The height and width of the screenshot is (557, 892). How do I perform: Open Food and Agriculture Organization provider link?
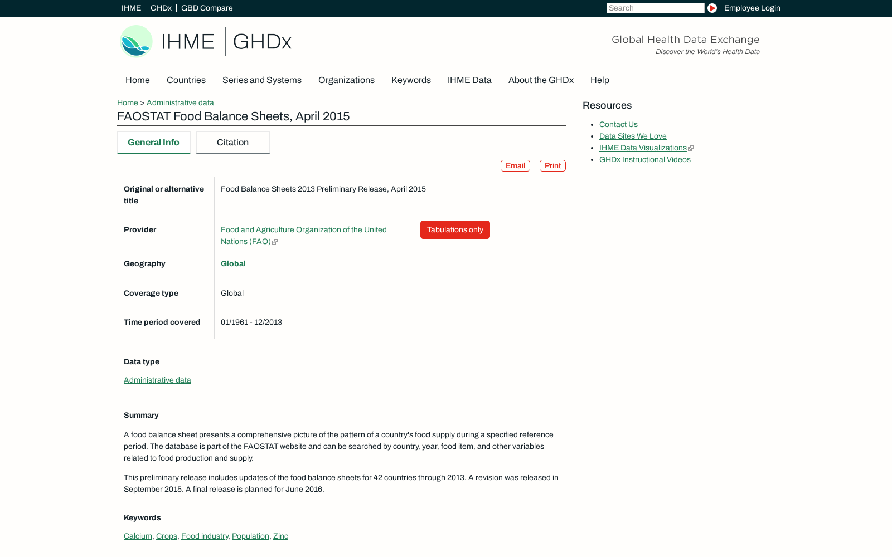(304, 236)
